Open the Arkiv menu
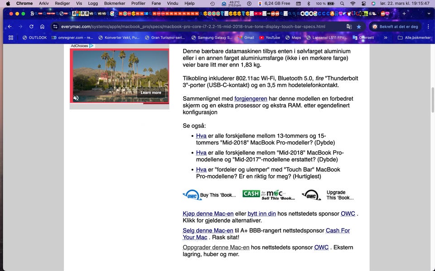 point(43,3)
